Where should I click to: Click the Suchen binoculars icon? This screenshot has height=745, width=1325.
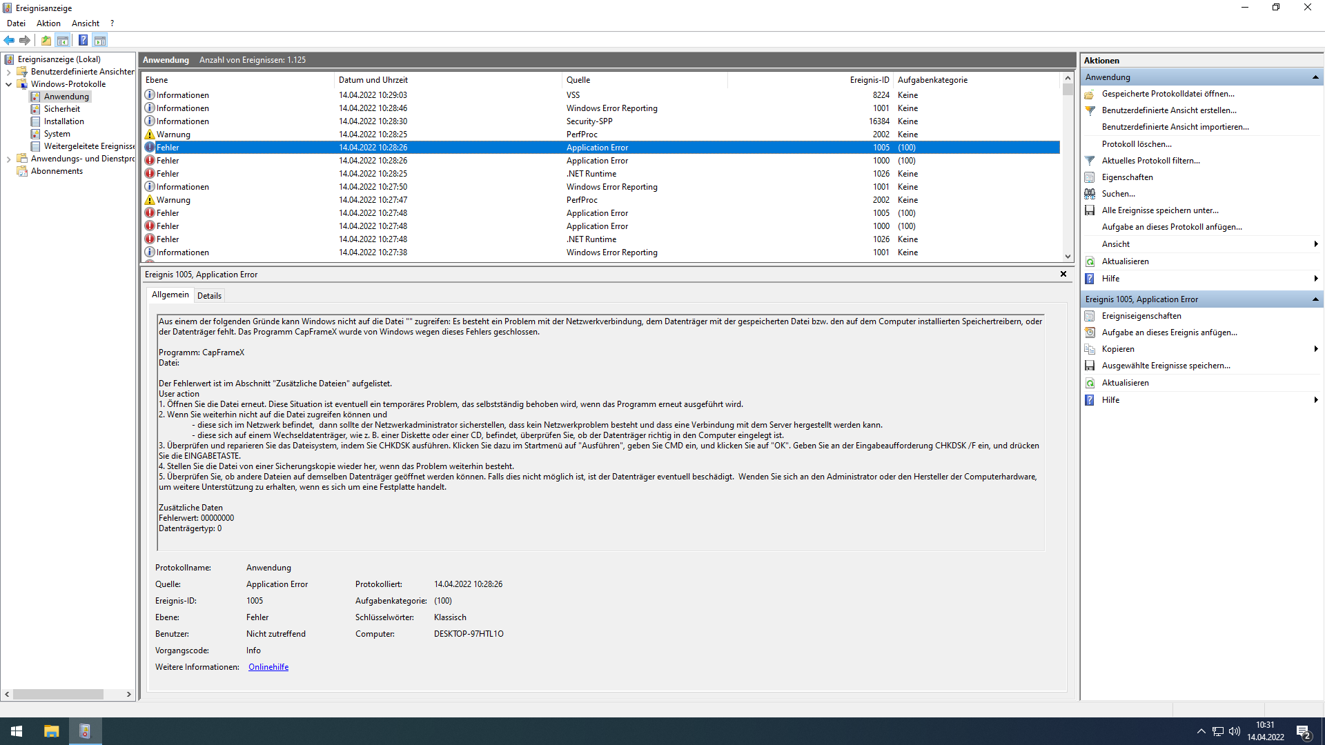(1090, 194)
